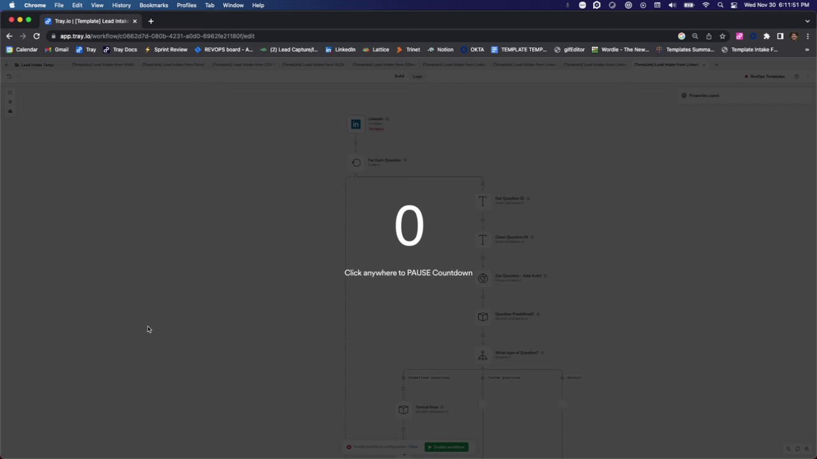The height and width of the screenshot is (459, 817).
Task: Open the Chrome profile avatar
Action: (x=794, y=36)
